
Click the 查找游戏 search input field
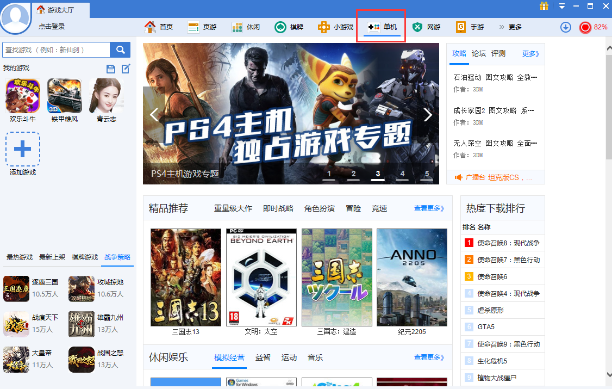point(56,50)
